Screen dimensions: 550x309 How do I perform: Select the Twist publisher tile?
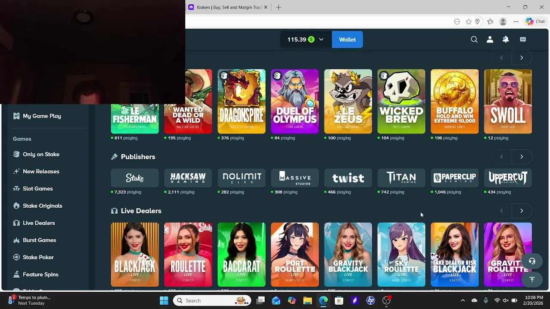point(348,178)
